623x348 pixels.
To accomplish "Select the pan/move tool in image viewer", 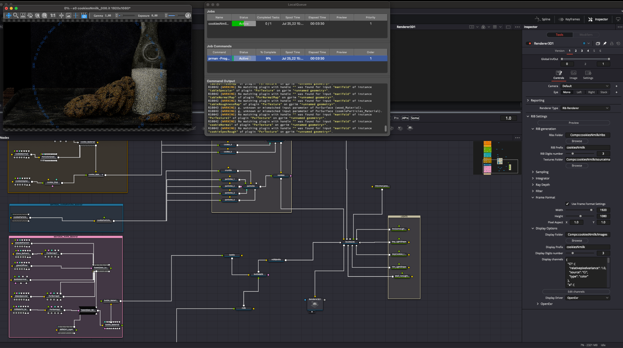I will pos(9,15).
